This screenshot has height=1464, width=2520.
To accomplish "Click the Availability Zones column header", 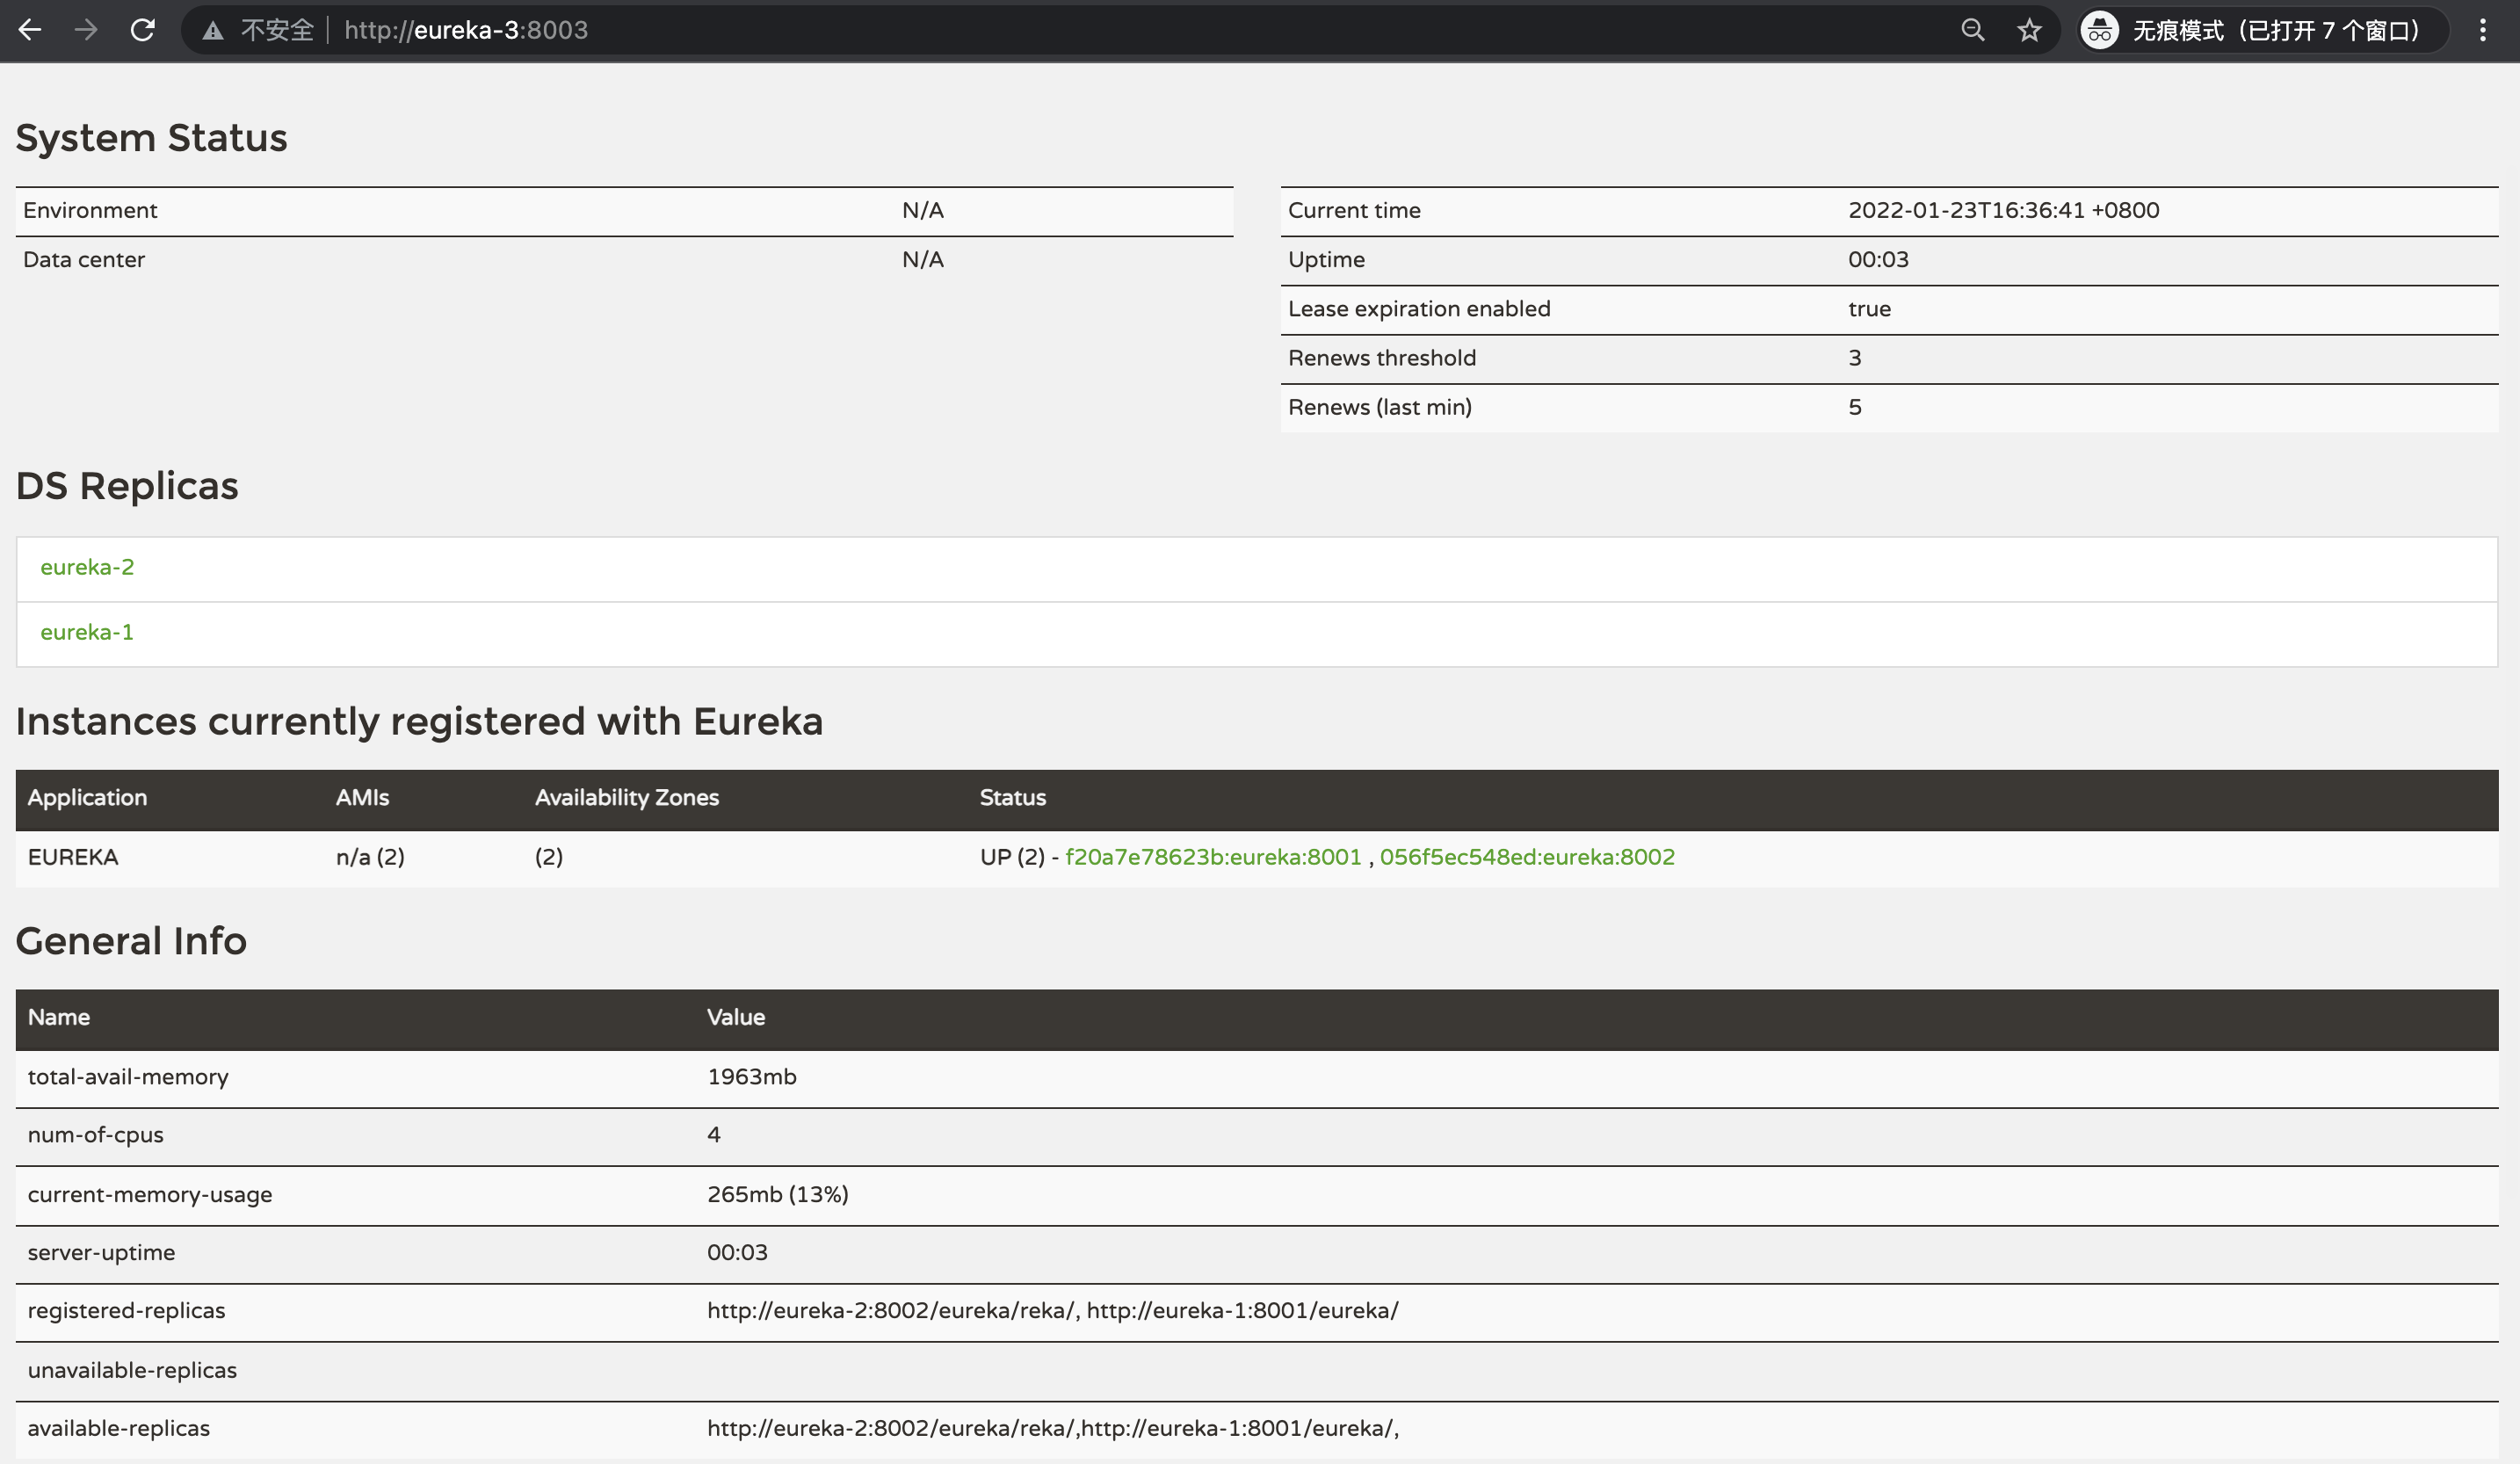I will tap(626, 797).
